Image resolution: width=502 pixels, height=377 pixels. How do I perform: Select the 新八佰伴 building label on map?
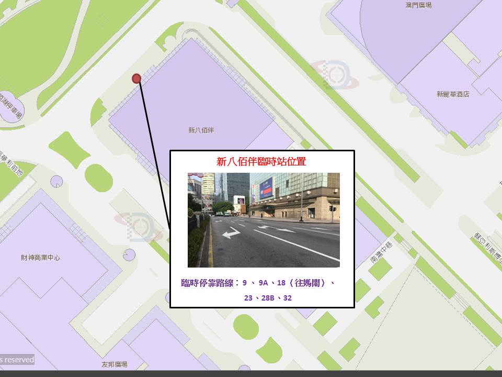(x=201, y=130)
